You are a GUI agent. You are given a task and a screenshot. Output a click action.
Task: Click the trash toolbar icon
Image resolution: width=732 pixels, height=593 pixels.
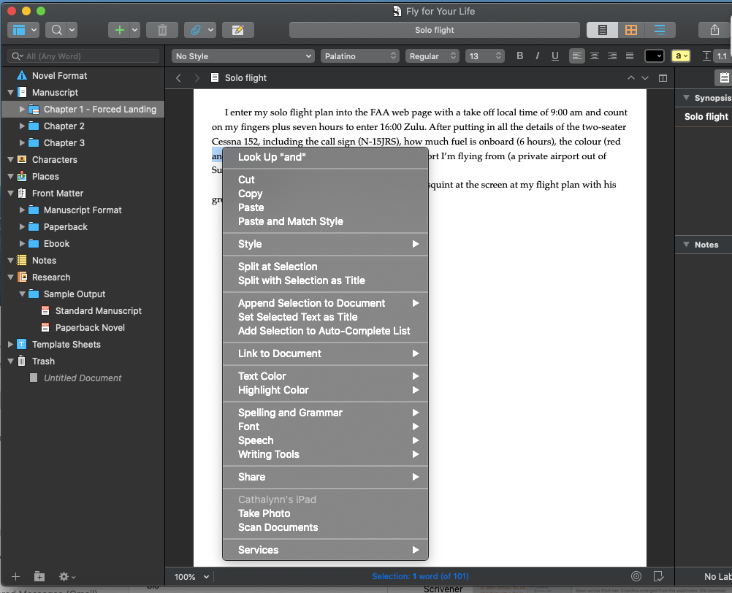tap(161, 30)
